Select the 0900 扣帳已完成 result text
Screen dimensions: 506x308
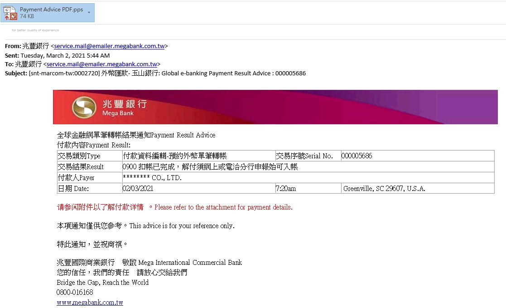[x=210, y=167]
